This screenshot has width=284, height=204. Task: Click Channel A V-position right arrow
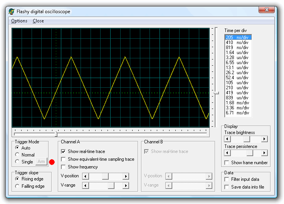126,176
